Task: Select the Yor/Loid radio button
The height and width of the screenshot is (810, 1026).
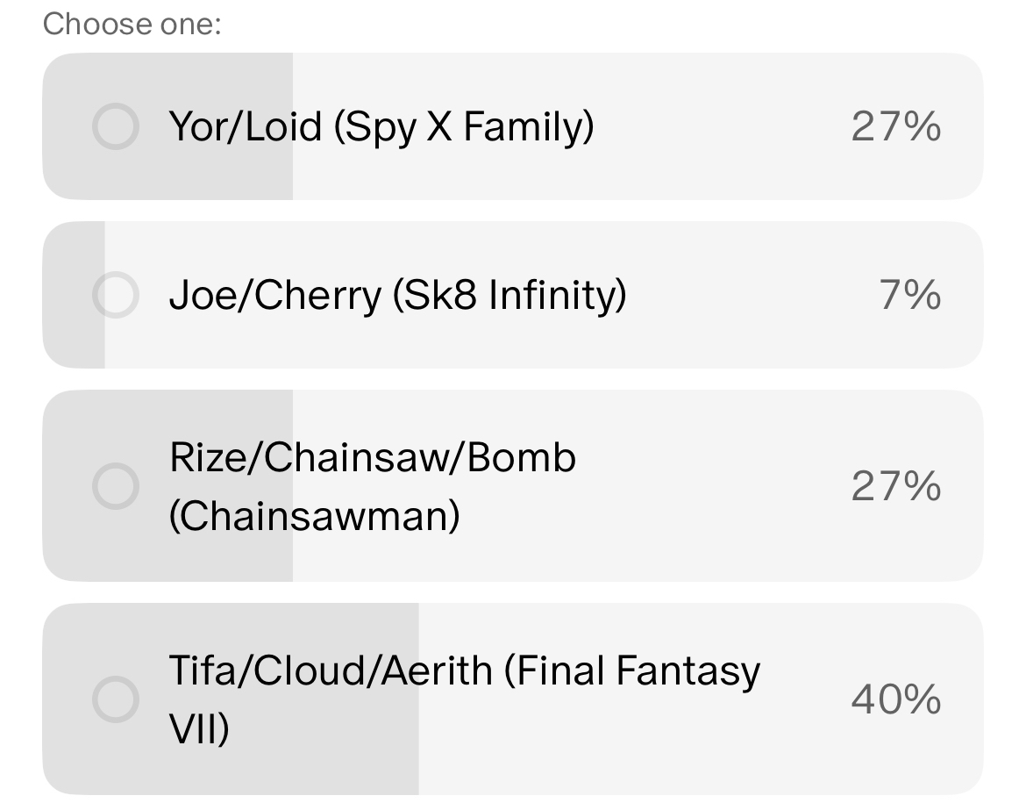Action: coord(115,126)
